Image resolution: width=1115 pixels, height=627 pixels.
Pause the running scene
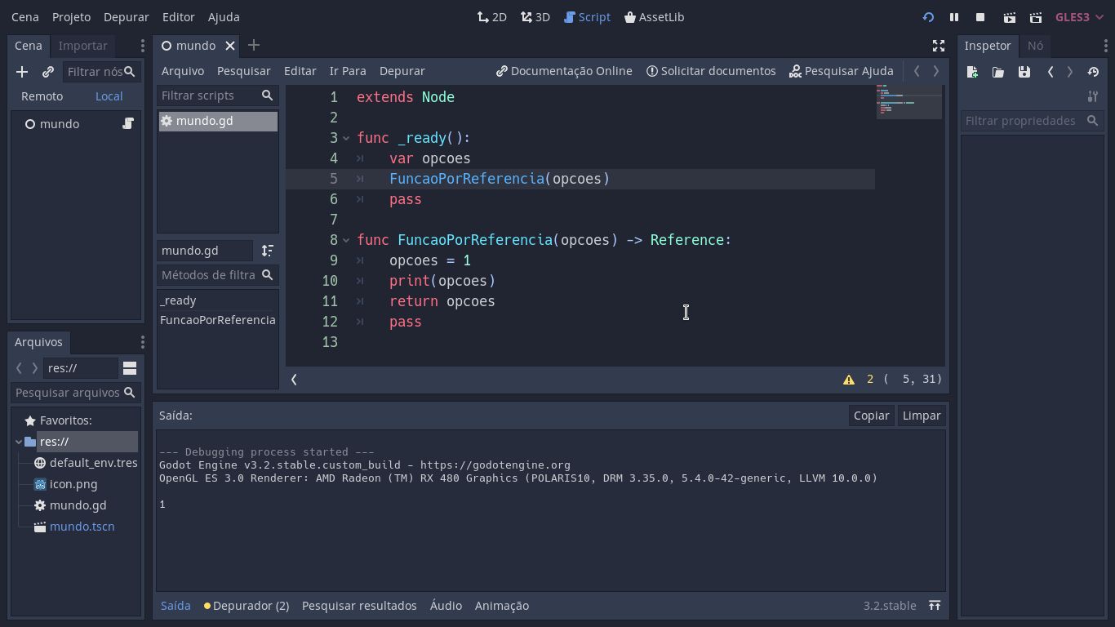953,17
